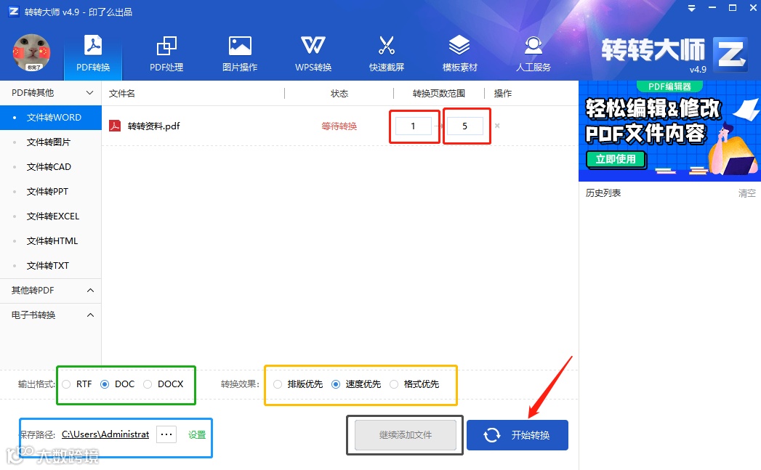Click the PDF编辑器 promo banner image
The width and height of the screenshot is (761, 470).
click(669, 131)
